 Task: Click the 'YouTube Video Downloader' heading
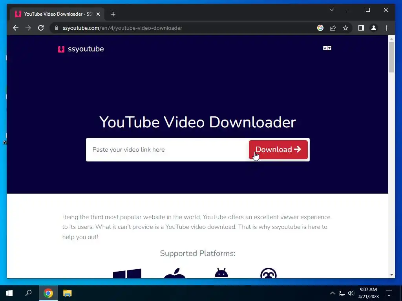(198, 122)
